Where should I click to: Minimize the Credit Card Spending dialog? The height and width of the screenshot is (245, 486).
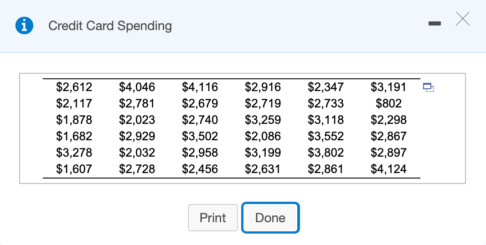434,24
